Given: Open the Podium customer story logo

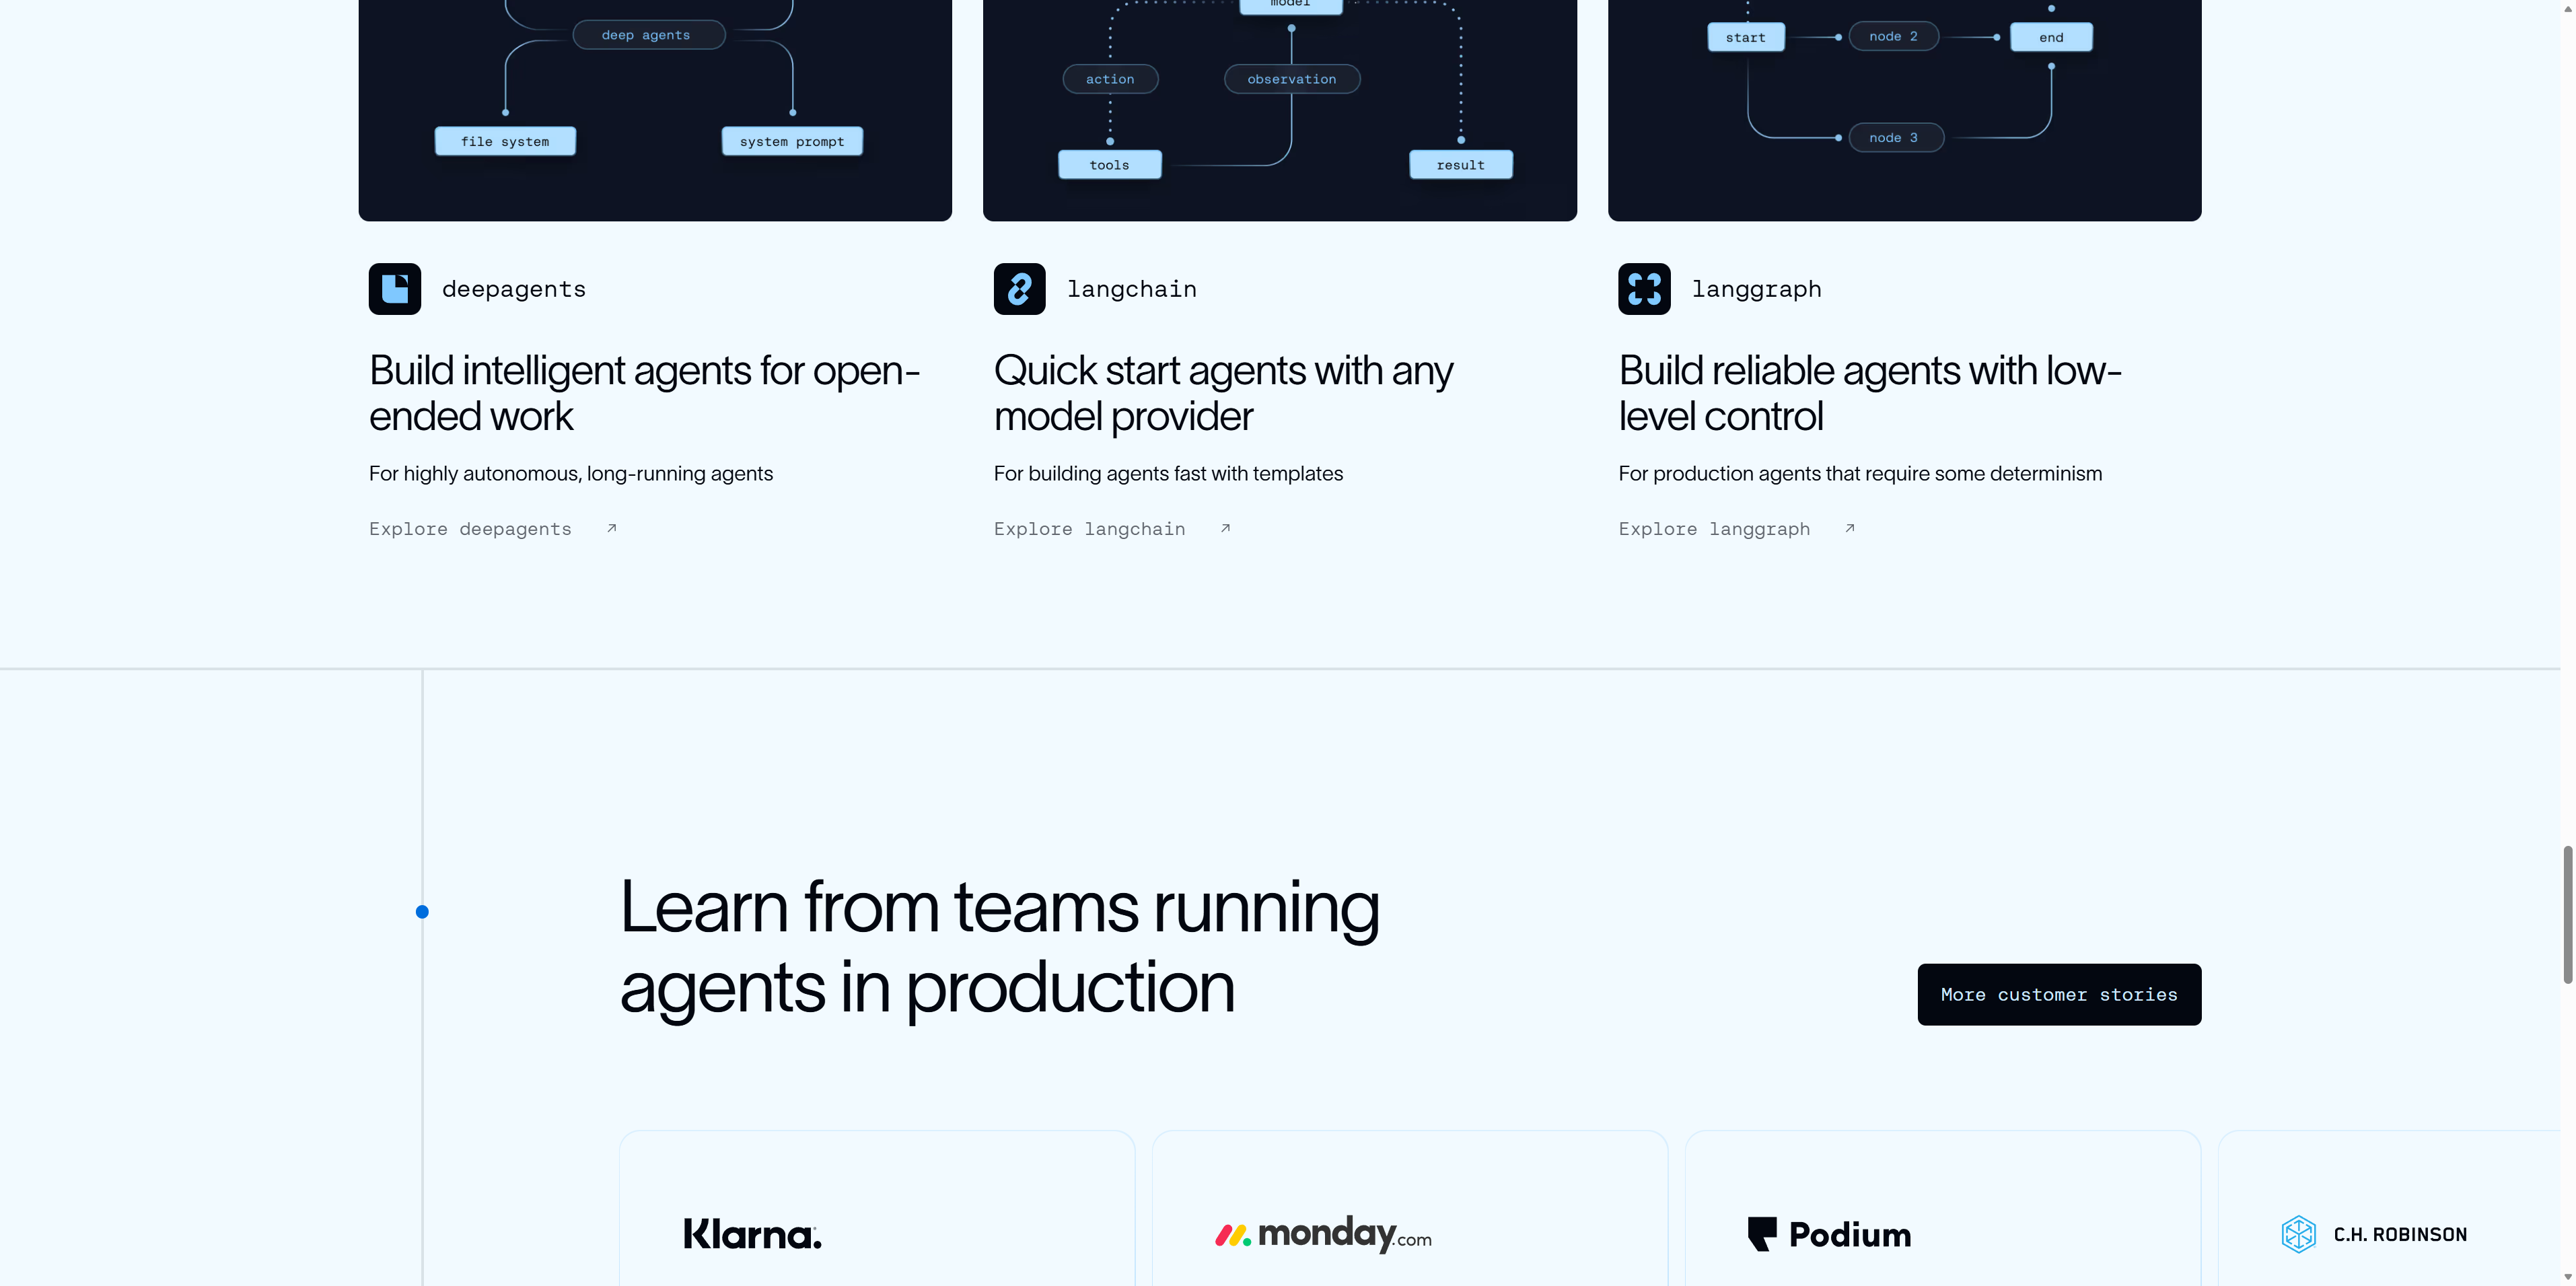Looking at the screenshot, I should click(x=1829, y=1234).
